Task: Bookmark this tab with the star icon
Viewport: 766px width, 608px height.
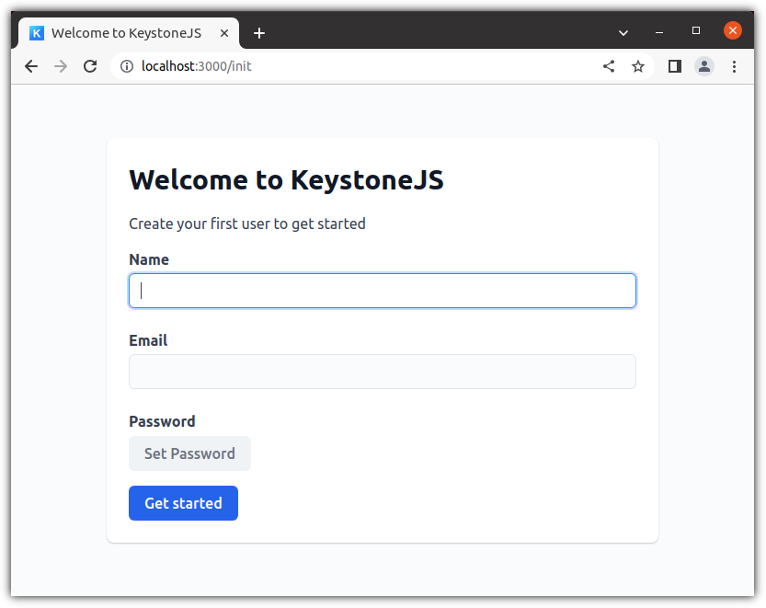Action: [638, 66]
